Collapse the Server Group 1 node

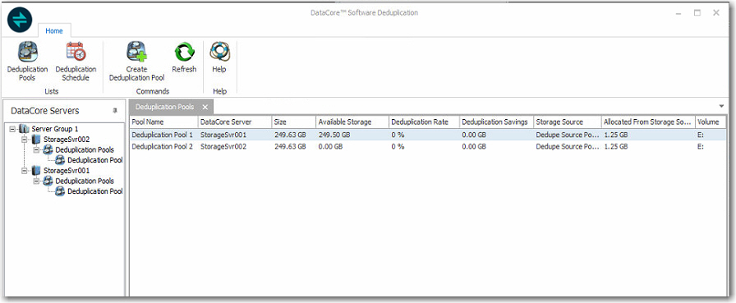pyautogui.click(x=12, y=129)
